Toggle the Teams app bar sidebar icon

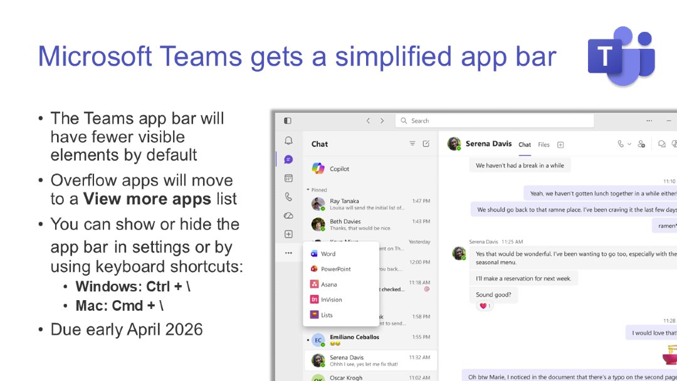click(x=288, y=121)
